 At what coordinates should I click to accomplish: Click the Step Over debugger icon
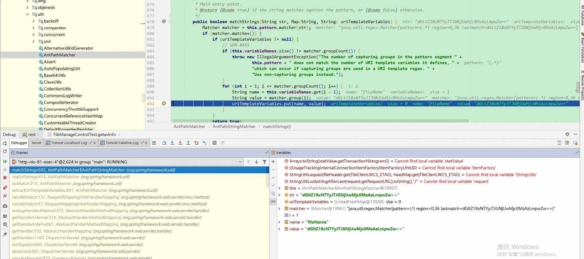pos(164,143)
